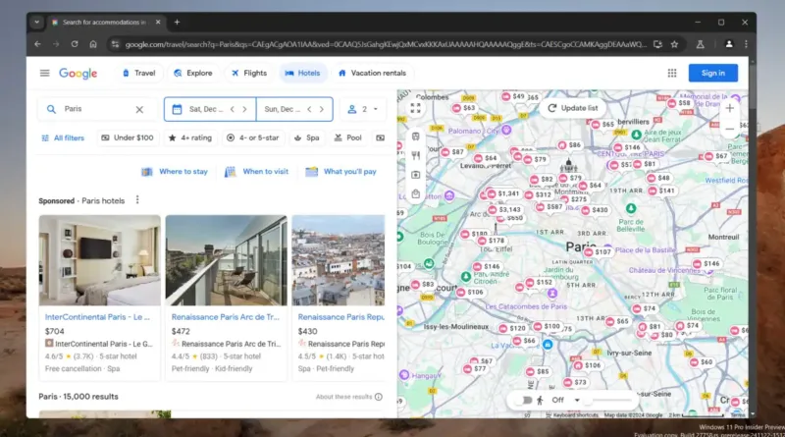Image resolution: width=785 pixels, height=437 pixels.
Task: Select the Hotels tab
Action: (302, 74)
